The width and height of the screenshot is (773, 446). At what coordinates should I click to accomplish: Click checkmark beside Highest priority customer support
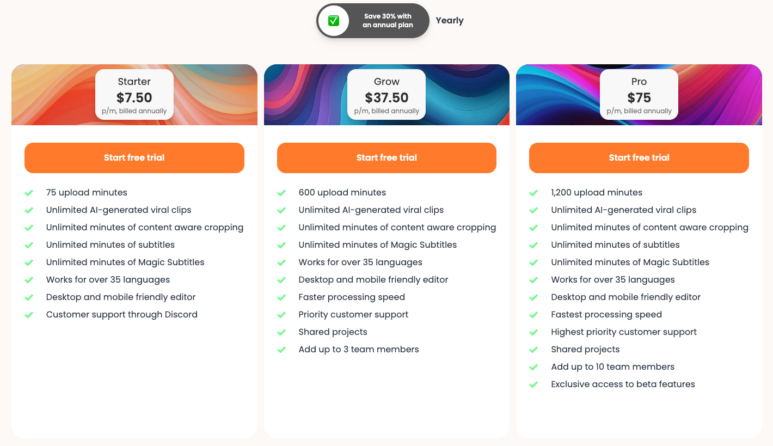tap(533, 332)
